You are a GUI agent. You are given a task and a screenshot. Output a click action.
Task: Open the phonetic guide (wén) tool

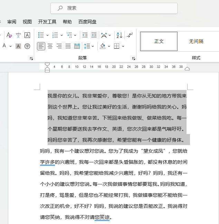18,35
